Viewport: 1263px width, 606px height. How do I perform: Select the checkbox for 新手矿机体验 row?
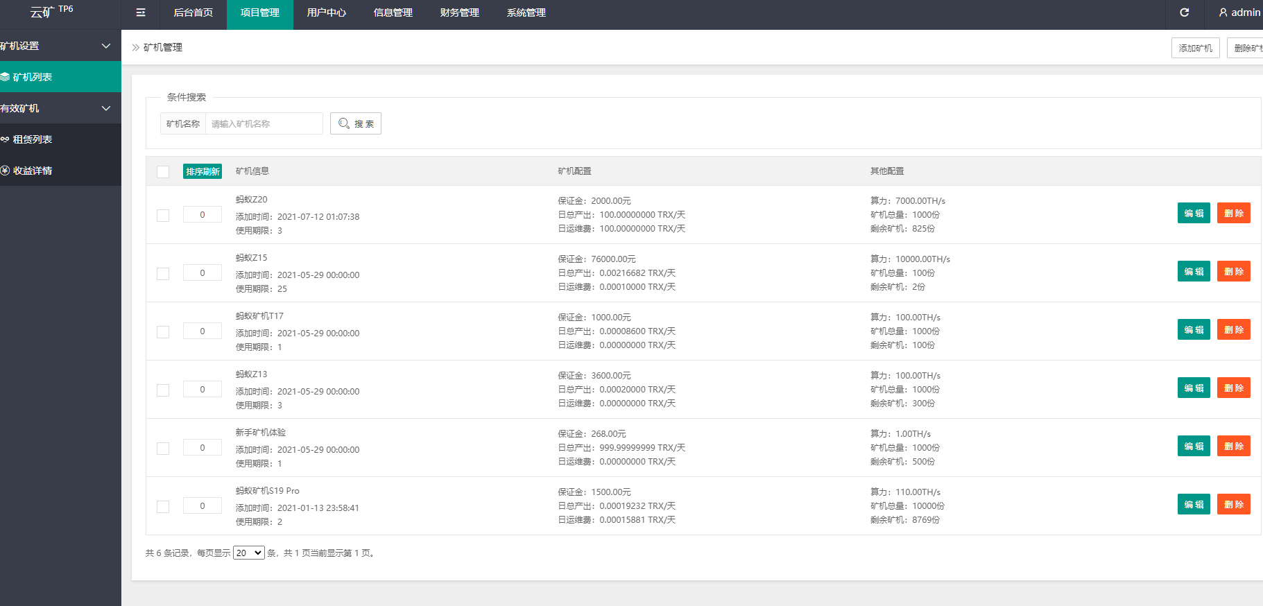point(163,449)
